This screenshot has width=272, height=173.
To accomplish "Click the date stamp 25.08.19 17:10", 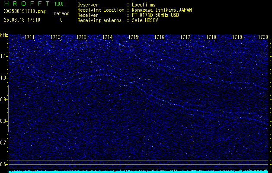I will pos(22,20).
